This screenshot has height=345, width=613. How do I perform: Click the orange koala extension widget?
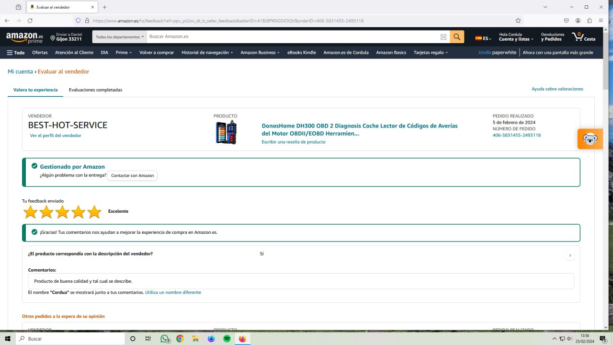click(x=590, y=139)
